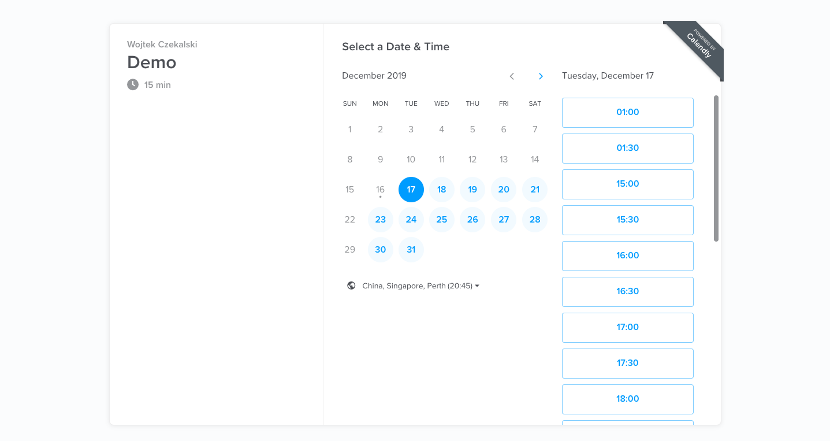Click unavailable date 22
The image size is (830, 441).
click(x=349, y=220)
